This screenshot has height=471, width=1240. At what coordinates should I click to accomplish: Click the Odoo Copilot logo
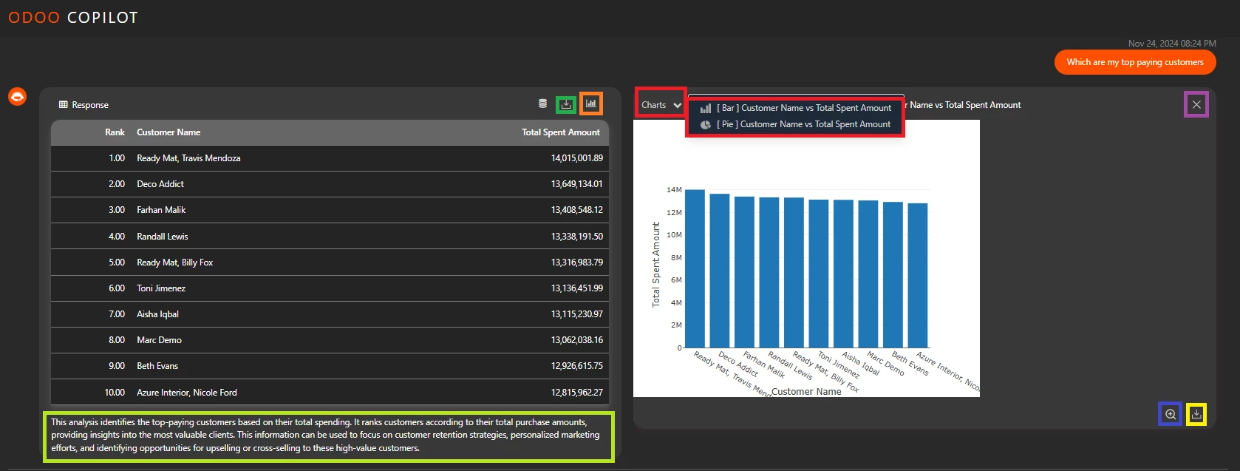pos(73,18)
